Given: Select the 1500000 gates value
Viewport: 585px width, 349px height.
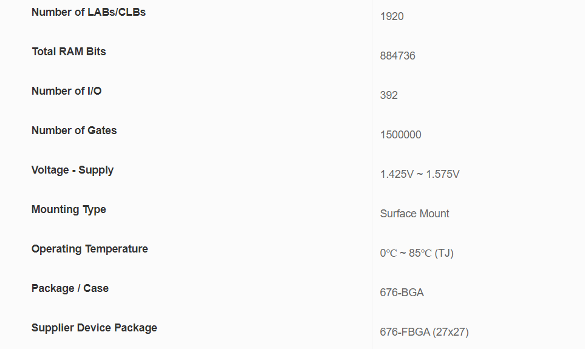Looking at the screenshot, I should 401,135.
